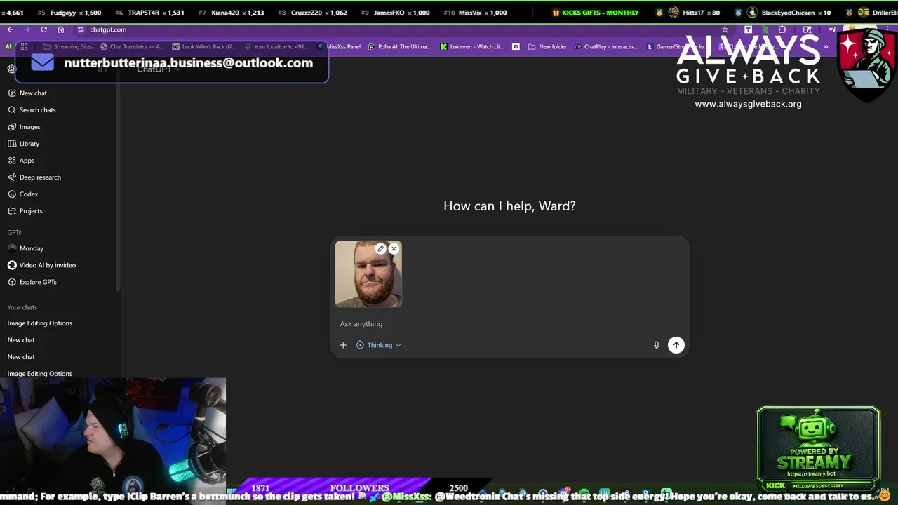Open the MissXss Panel bookmark
The width and height of the screenshot is (898, 505).
click(340, 46)
